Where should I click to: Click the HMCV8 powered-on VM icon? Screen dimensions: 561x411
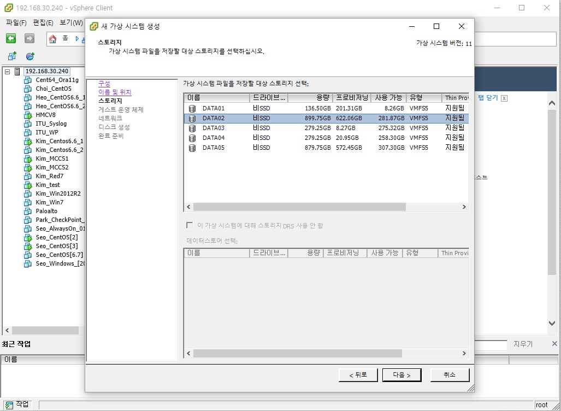click(28, 115)
